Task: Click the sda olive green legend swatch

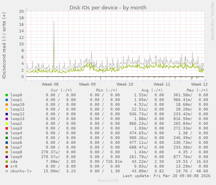Action: click(7, 162)
